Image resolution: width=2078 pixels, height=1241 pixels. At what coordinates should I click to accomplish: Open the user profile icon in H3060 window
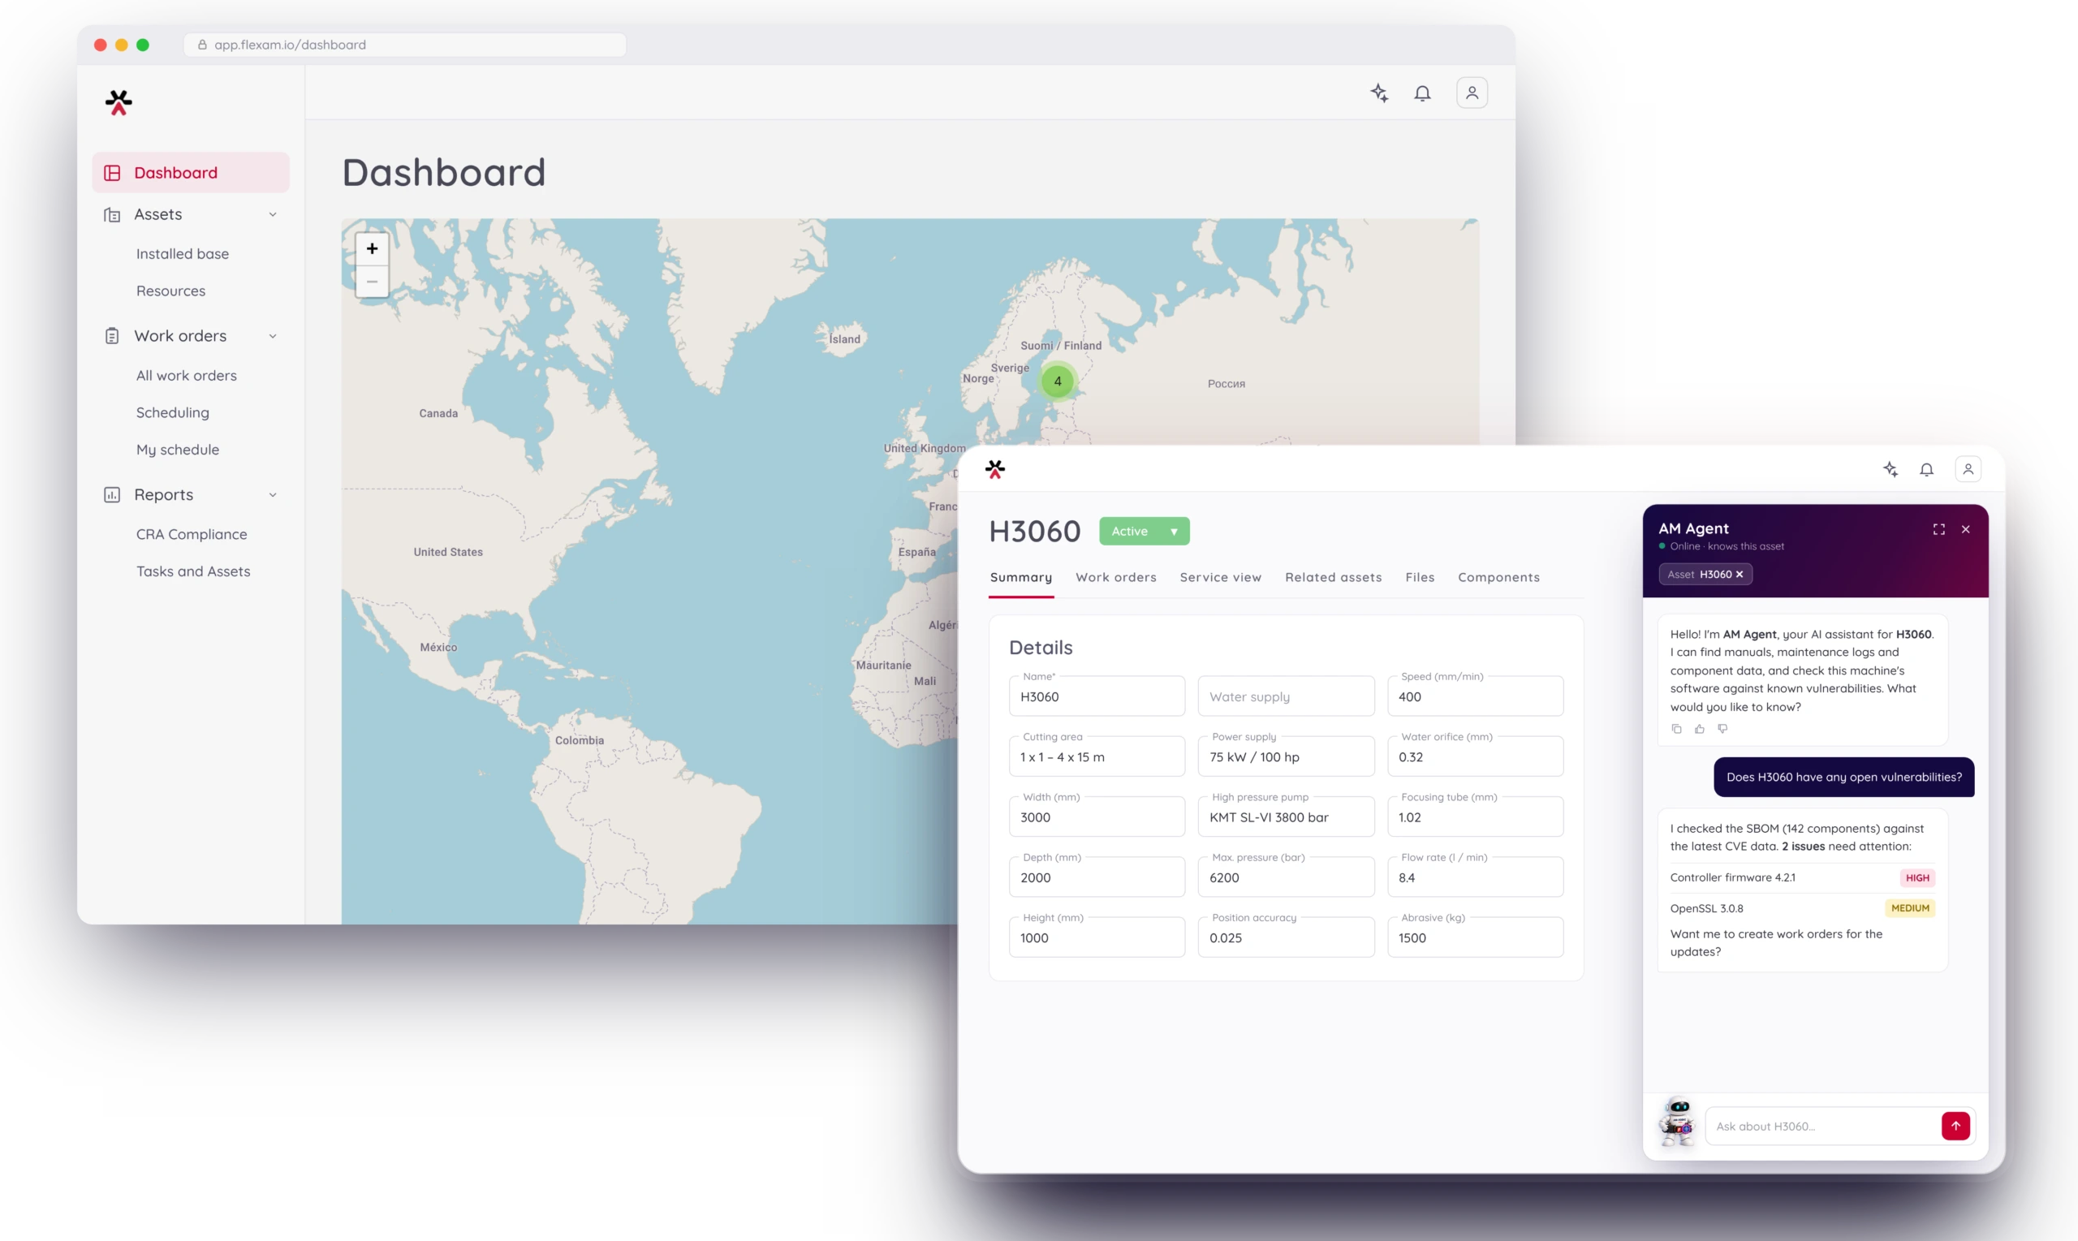[x=1968, y=469]
